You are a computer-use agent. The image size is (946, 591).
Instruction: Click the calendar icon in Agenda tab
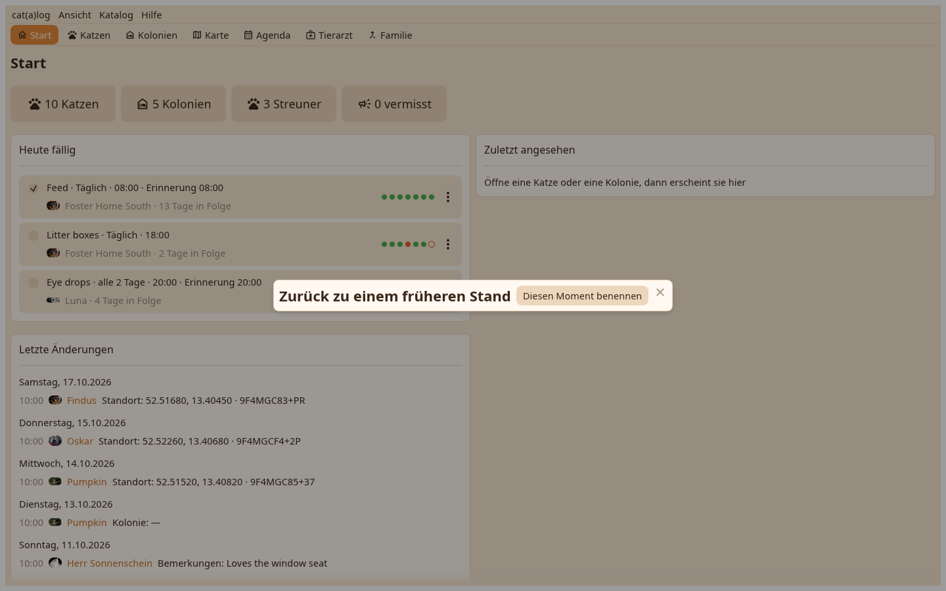[x=248, y=35]
